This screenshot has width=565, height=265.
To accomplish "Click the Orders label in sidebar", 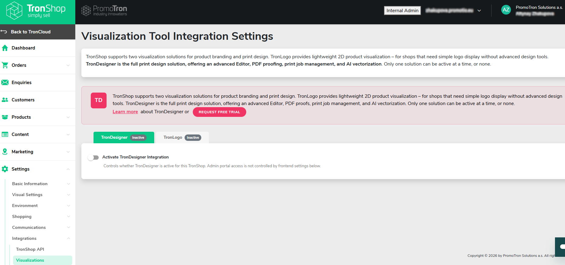I will click(19, 65).
